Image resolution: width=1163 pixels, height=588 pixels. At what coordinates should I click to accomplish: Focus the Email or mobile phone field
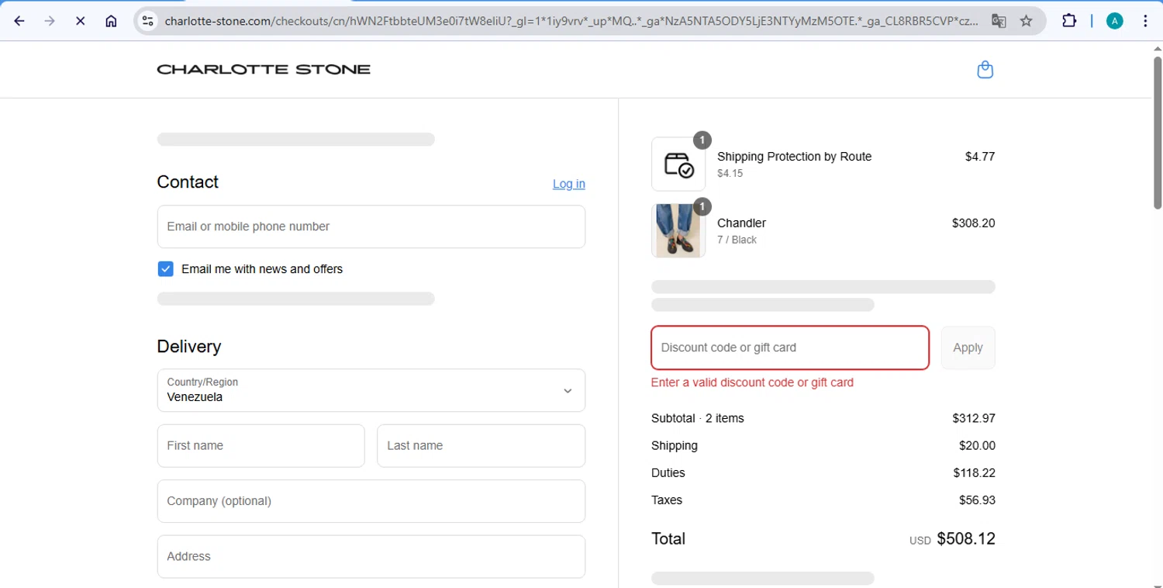(371, 227)
